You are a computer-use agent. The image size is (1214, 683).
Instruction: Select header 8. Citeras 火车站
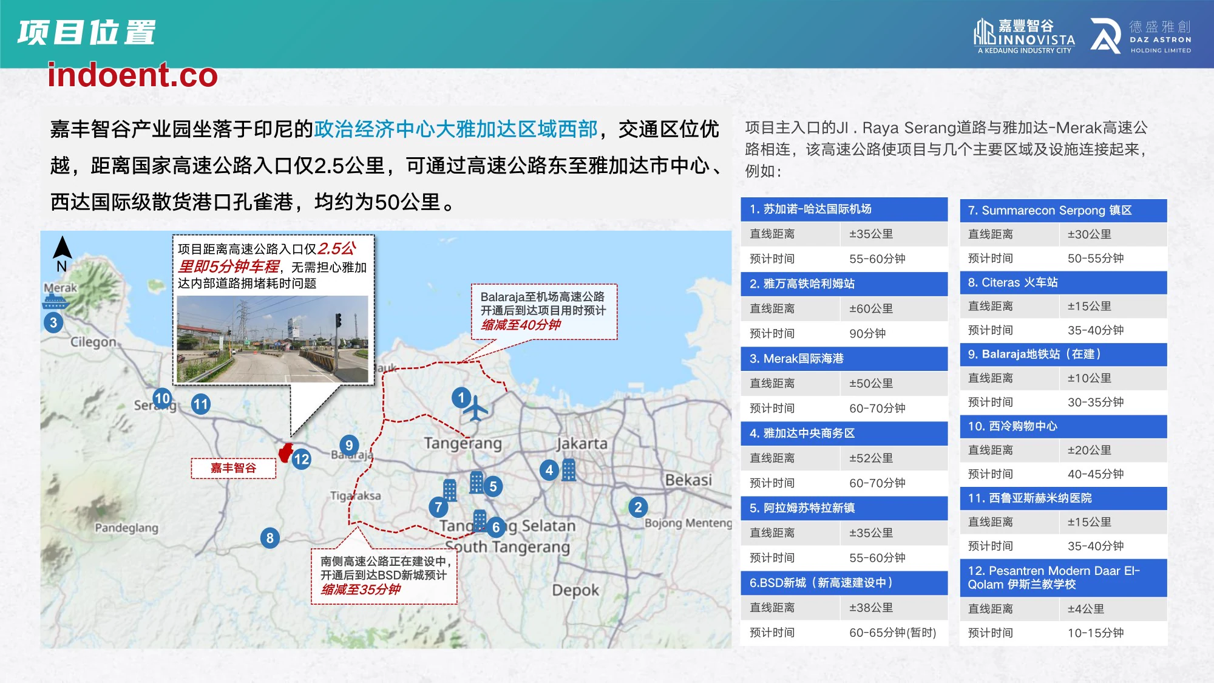1063,282
